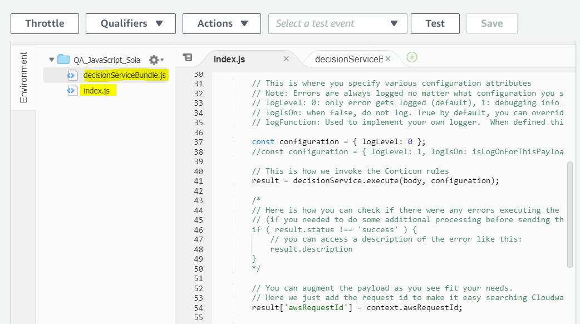
Task: Close the decisionServiceE editor tab
Action: click(x=388, y=58)
